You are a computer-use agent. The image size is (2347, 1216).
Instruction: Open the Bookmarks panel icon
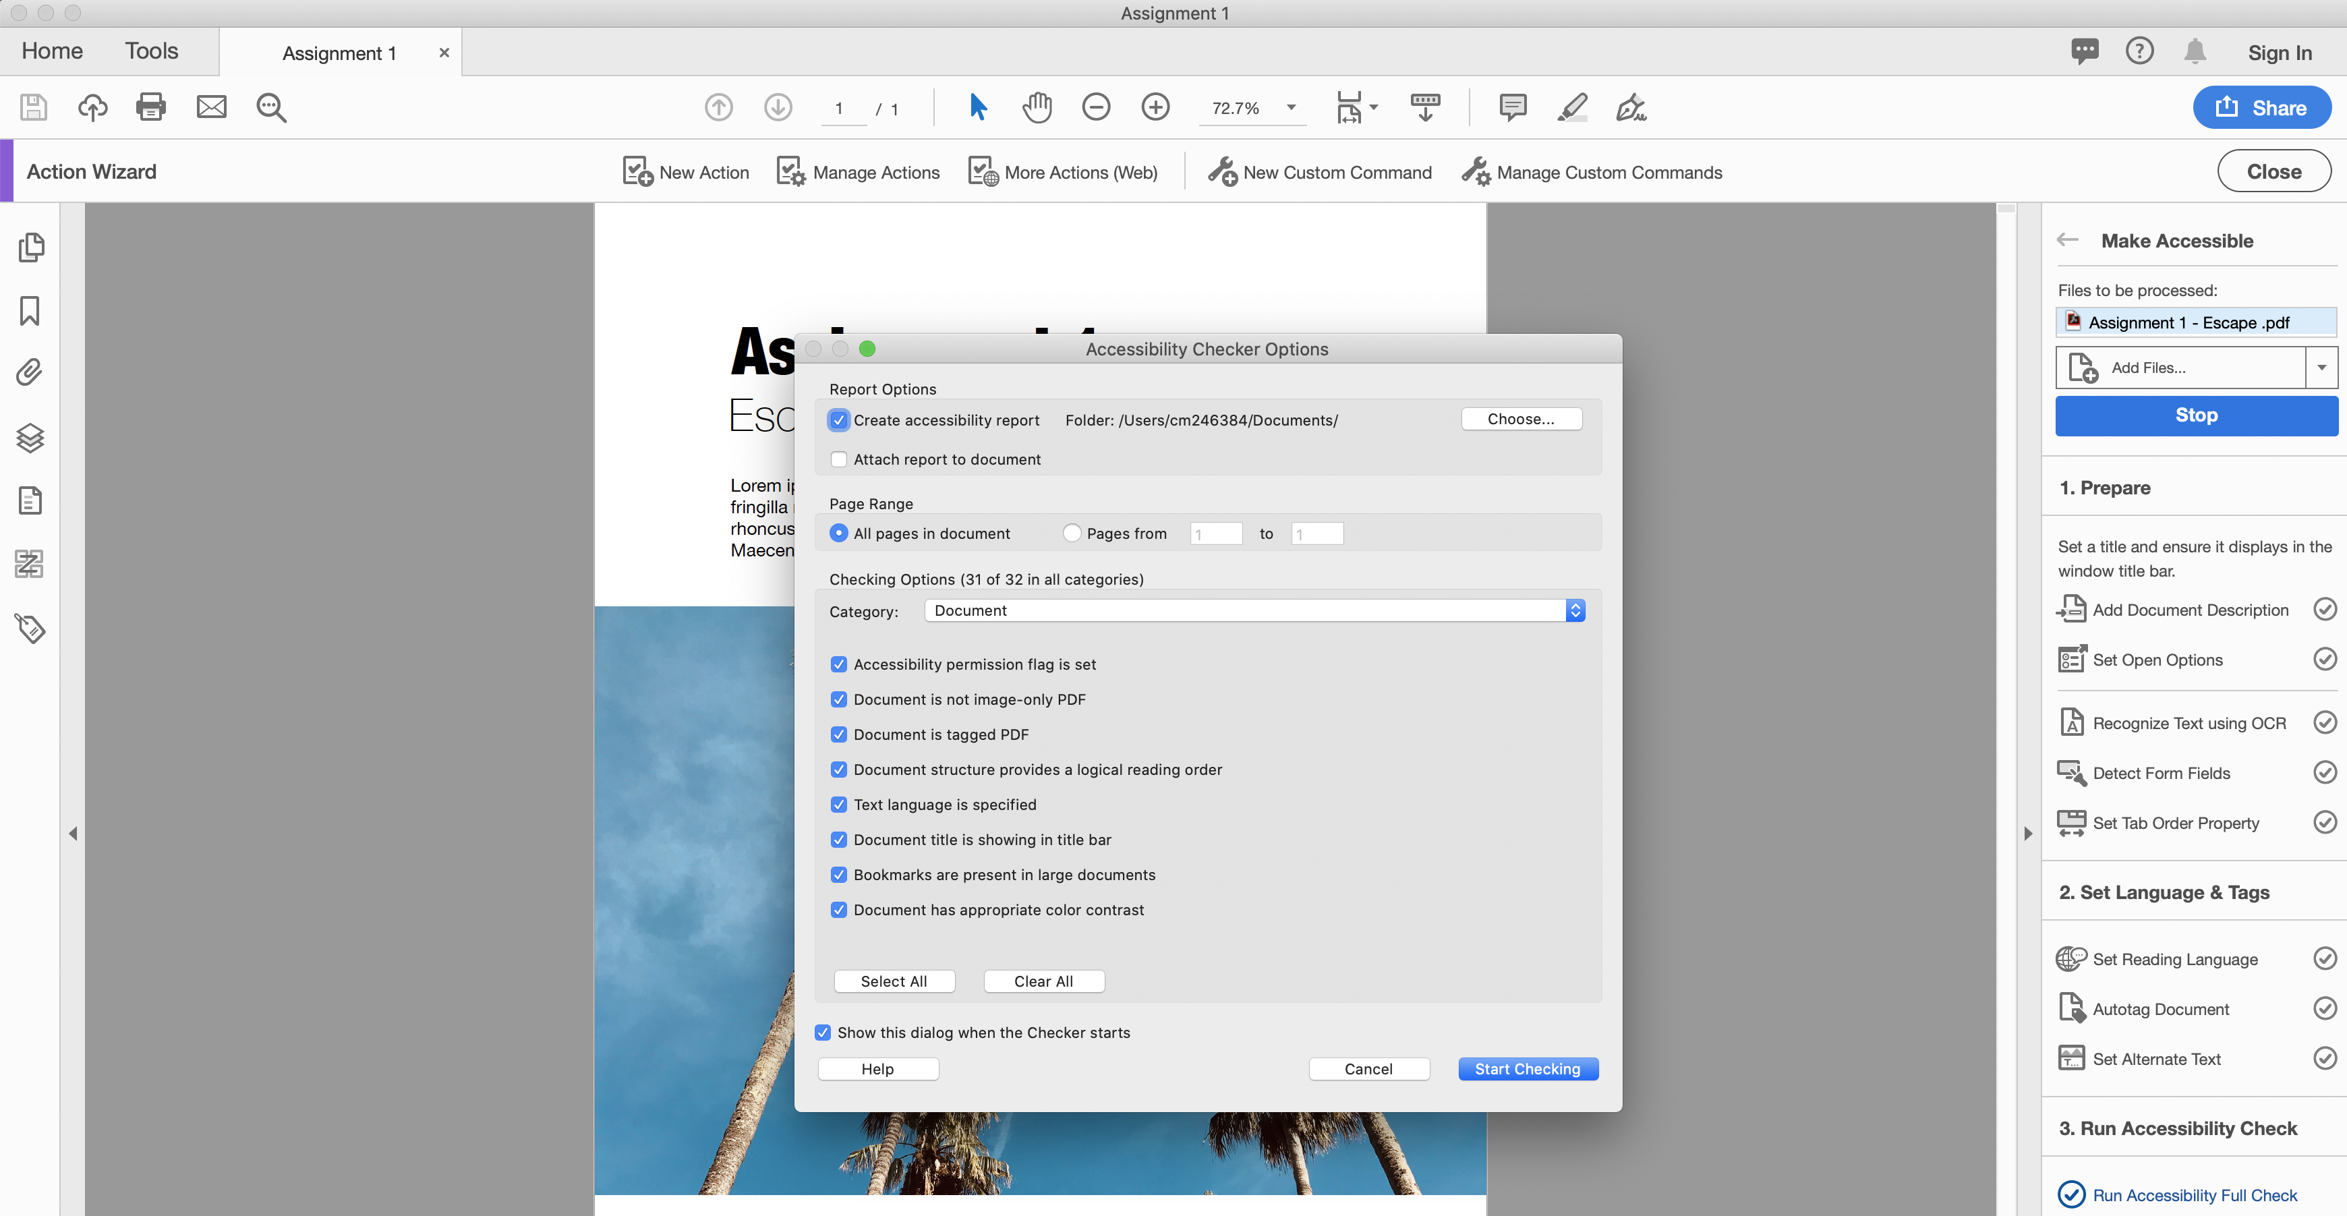[x=30, y=311]
